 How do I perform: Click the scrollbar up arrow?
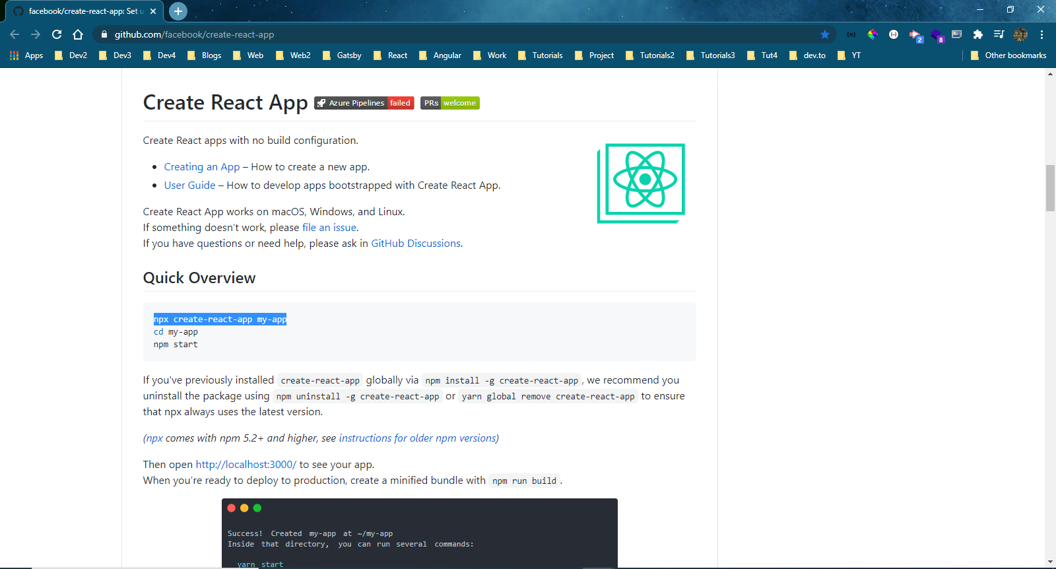[1050, 74]
